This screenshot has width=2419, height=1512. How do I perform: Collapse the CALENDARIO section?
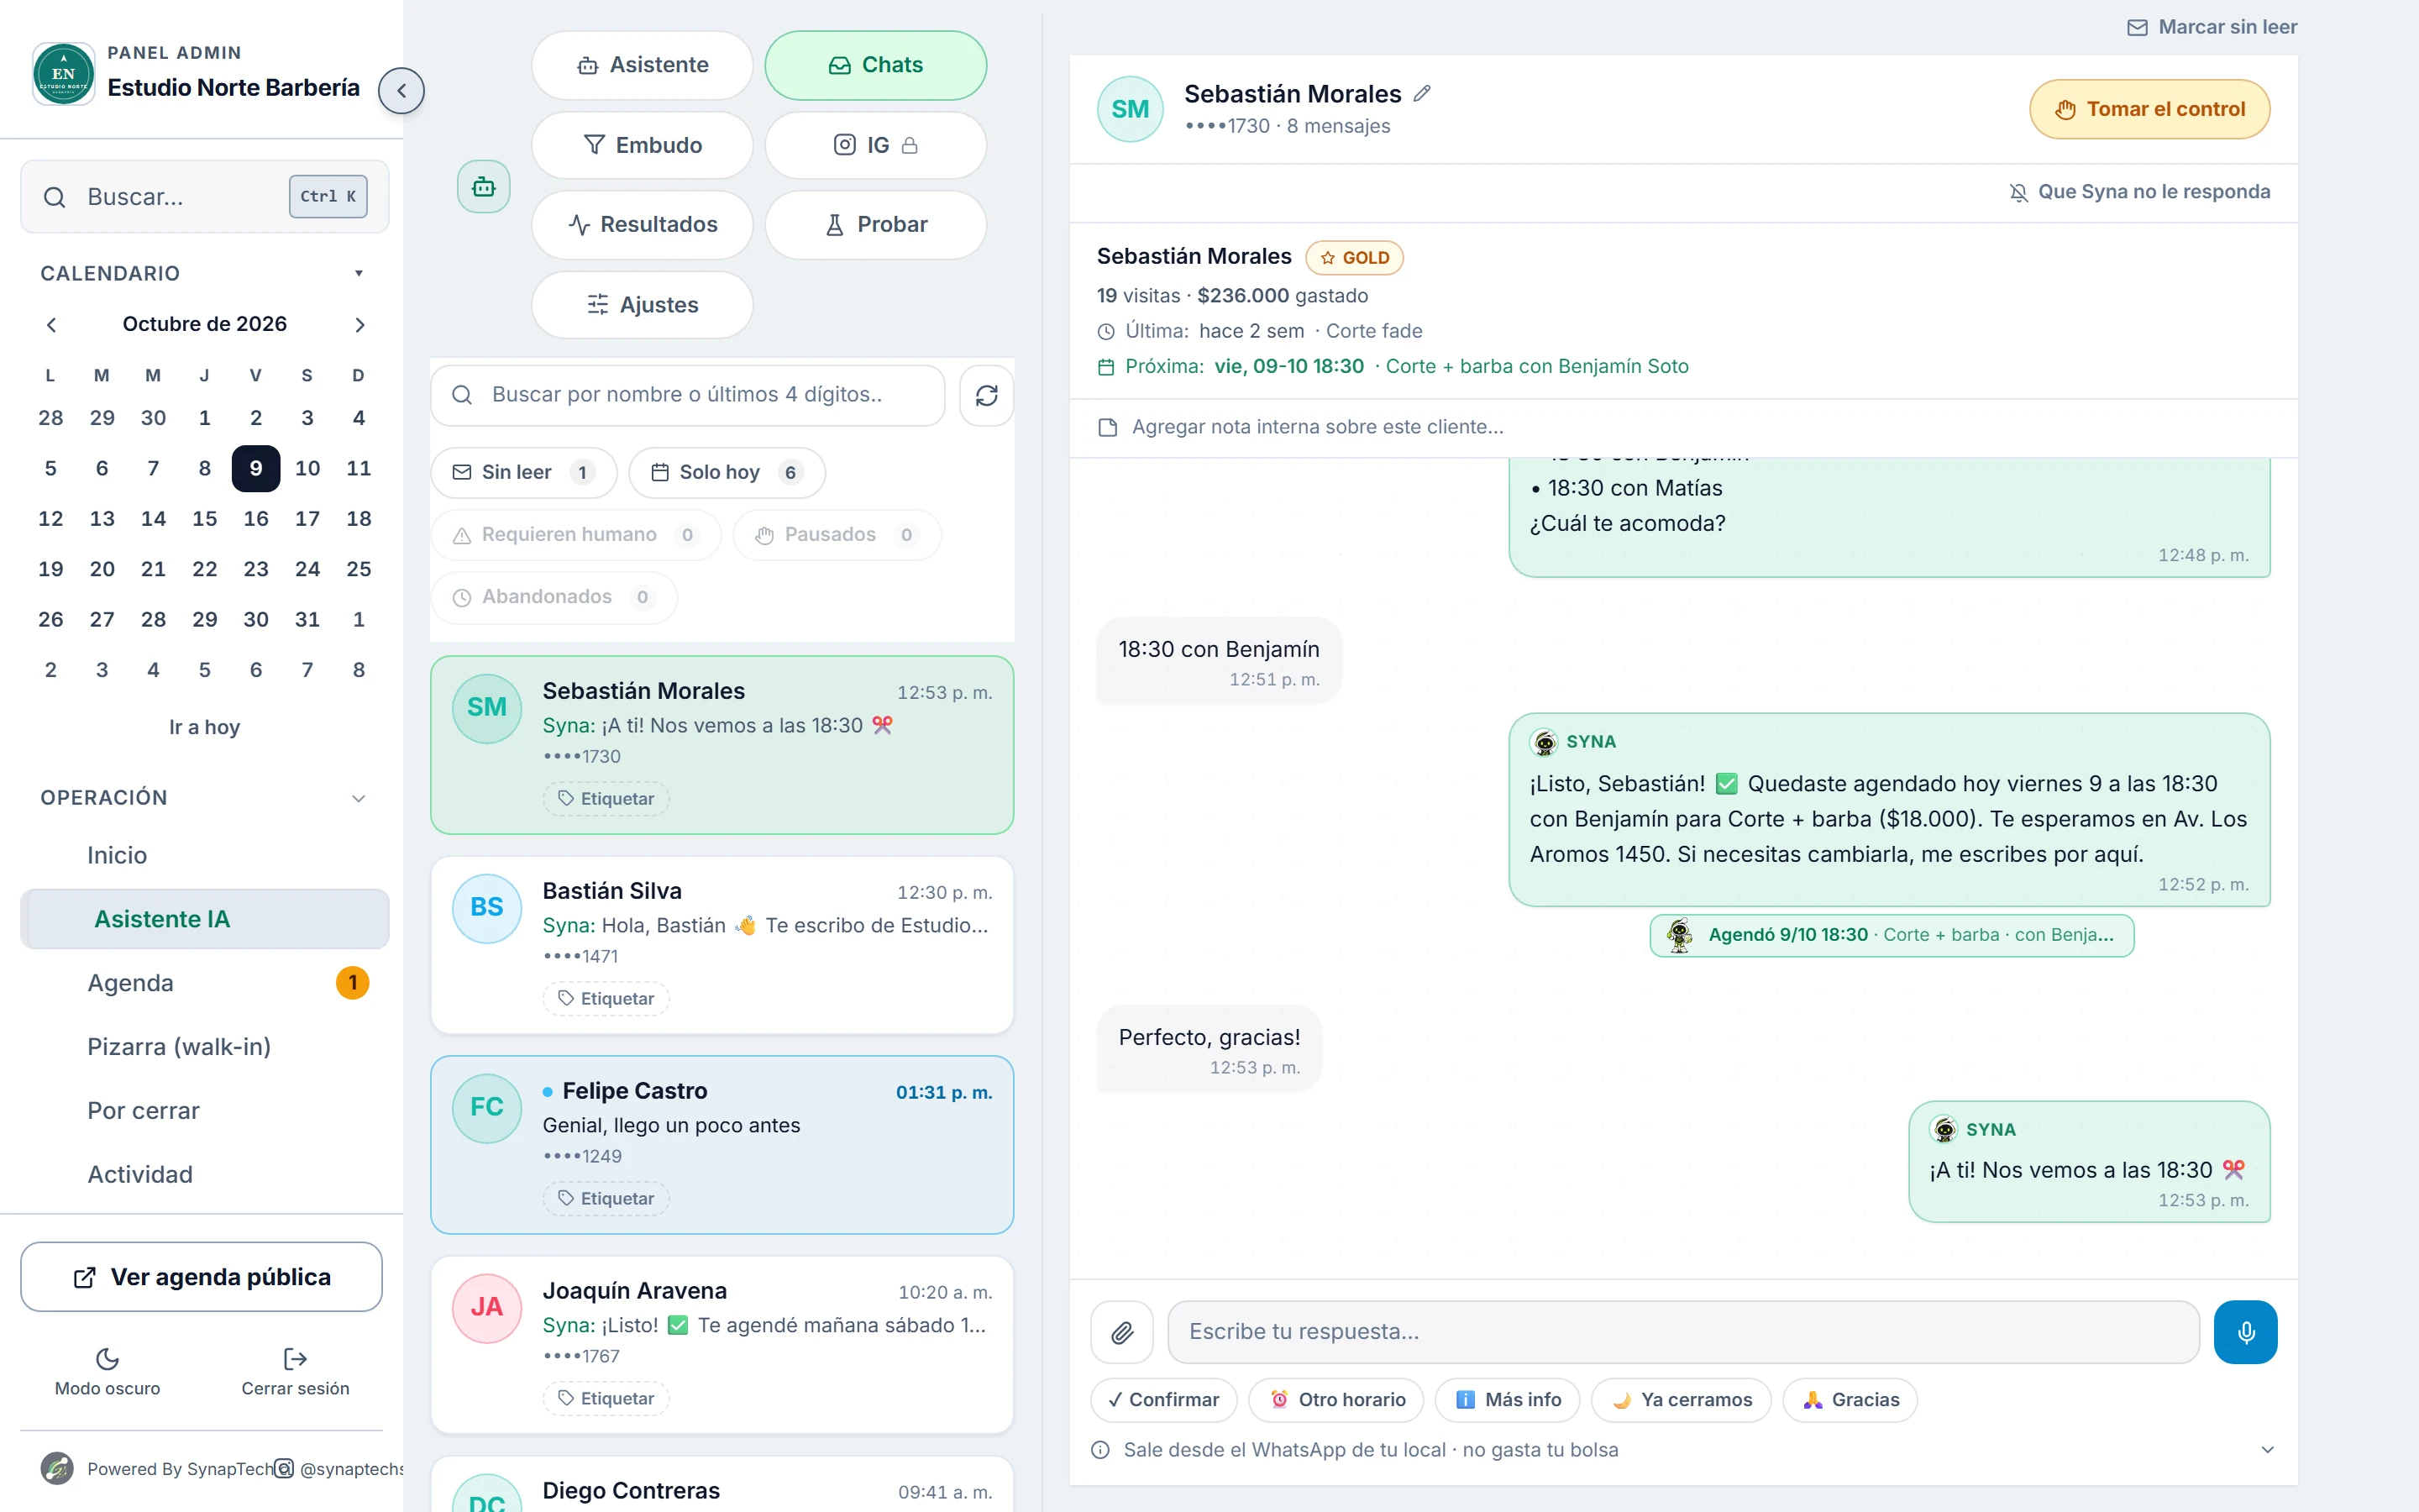pyautogui.click(x=359, y=273)
